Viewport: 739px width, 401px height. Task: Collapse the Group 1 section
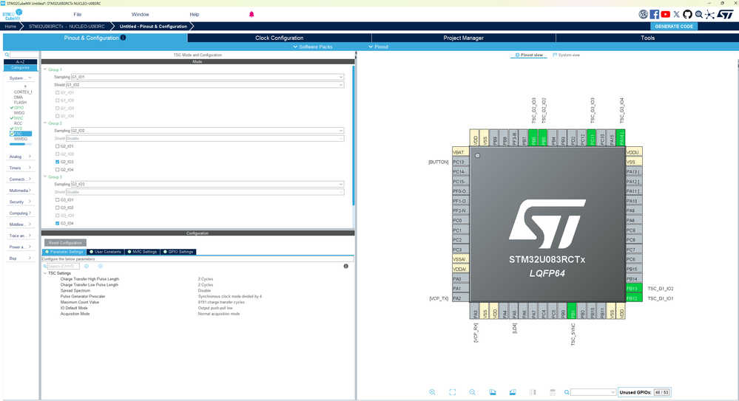(45, 69)
